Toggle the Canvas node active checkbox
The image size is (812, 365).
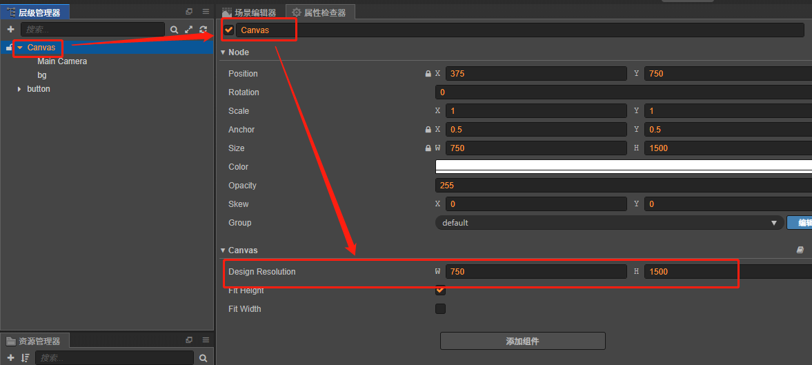click(x=228, y=30)
